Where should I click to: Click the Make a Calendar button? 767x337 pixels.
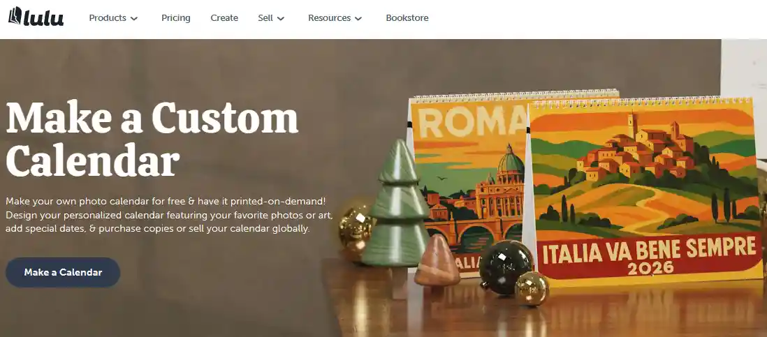coord(63,273)
